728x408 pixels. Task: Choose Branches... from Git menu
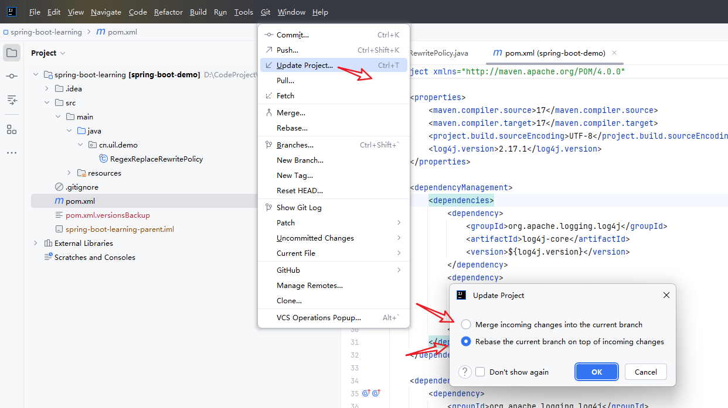[334, 145]
